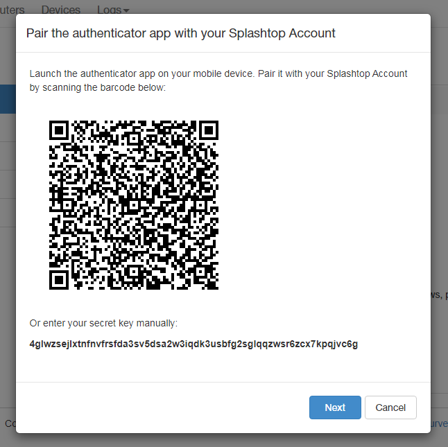Click the footer text at bottom-left of the page
The height and width of the screenshot is (447, 448).
coord(8,423)
